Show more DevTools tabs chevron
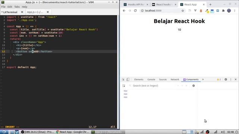 pos(203,79)
